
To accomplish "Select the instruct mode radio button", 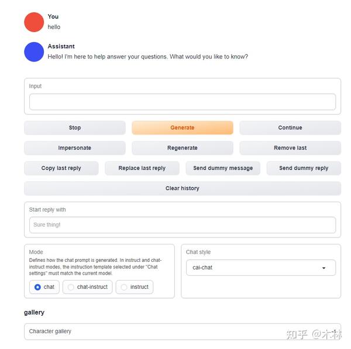I will point(124,287).
